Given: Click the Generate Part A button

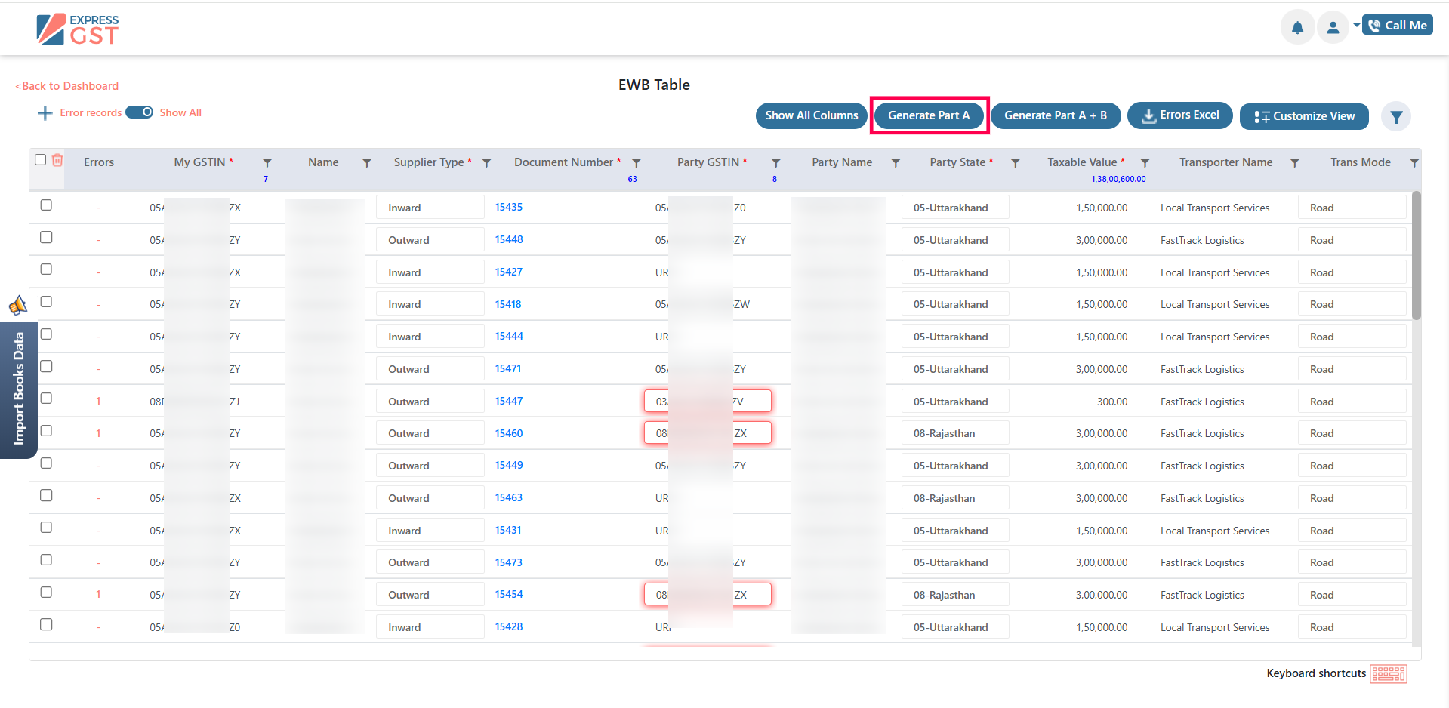Looking at the screenshot, I should [x=928, y=115].
